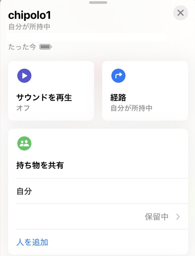Select the 自分 row in sharing list
This screenshot has width=195, height=256.
[x=102, y=191]
